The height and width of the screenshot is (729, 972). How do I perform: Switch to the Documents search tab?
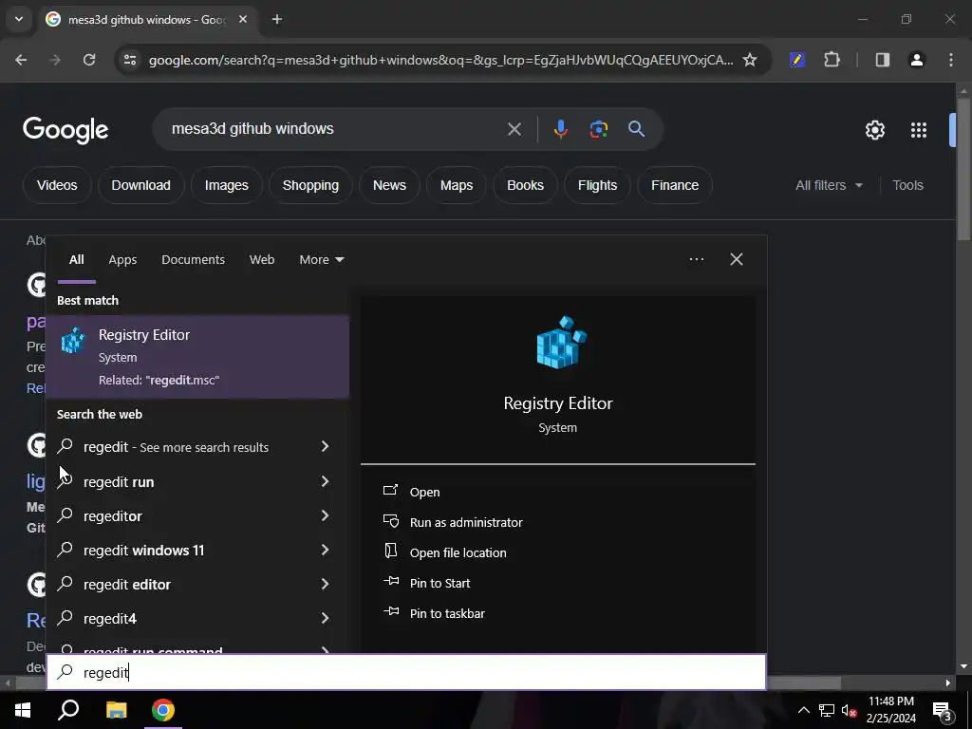pos(193,260)
